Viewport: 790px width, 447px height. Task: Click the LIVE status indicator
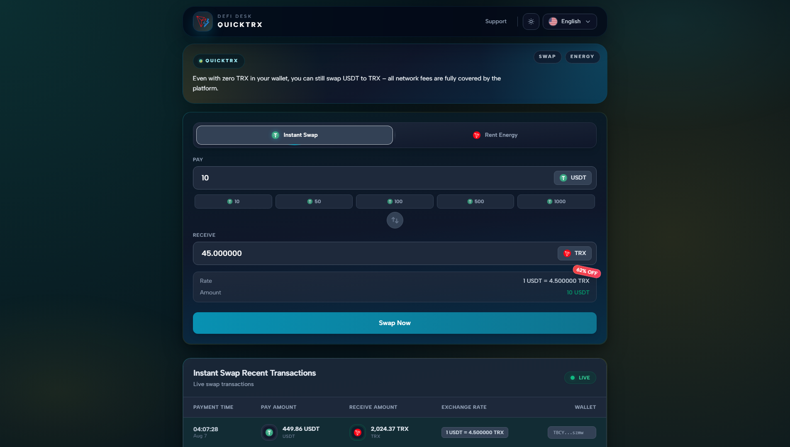(580, 378)
